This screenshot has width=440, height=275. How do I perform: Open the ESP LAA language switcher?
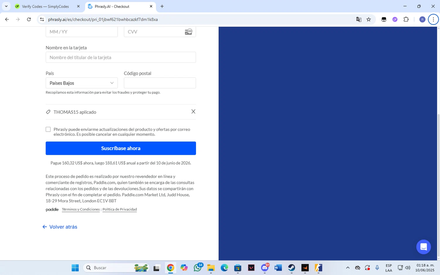coord(389,268)
